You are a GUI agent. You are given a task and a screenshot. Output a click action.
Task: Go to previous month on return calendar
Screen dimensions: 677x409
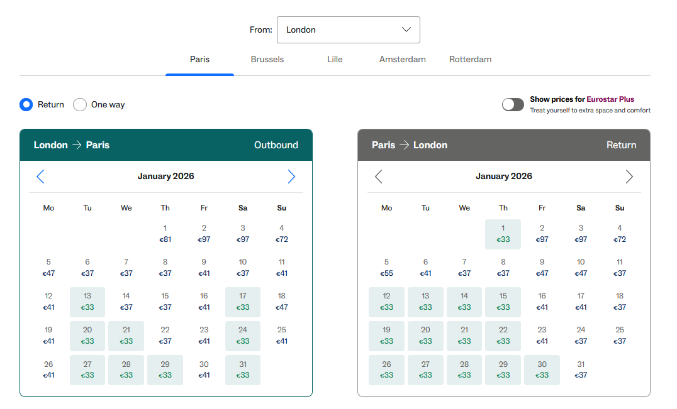coord(379,177)
